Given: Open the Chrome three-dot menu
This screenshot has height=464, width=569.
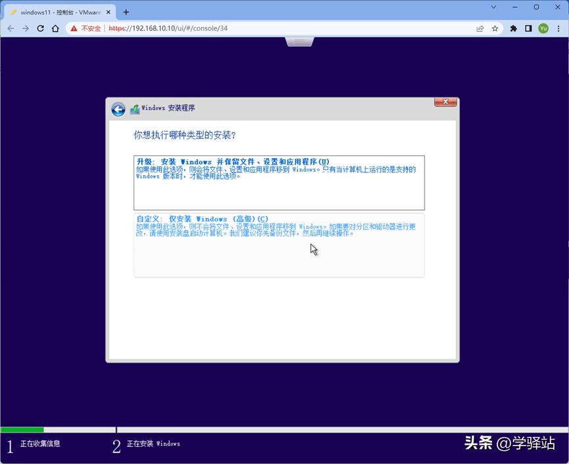Looking at the screenshot, I should (560, 28).
